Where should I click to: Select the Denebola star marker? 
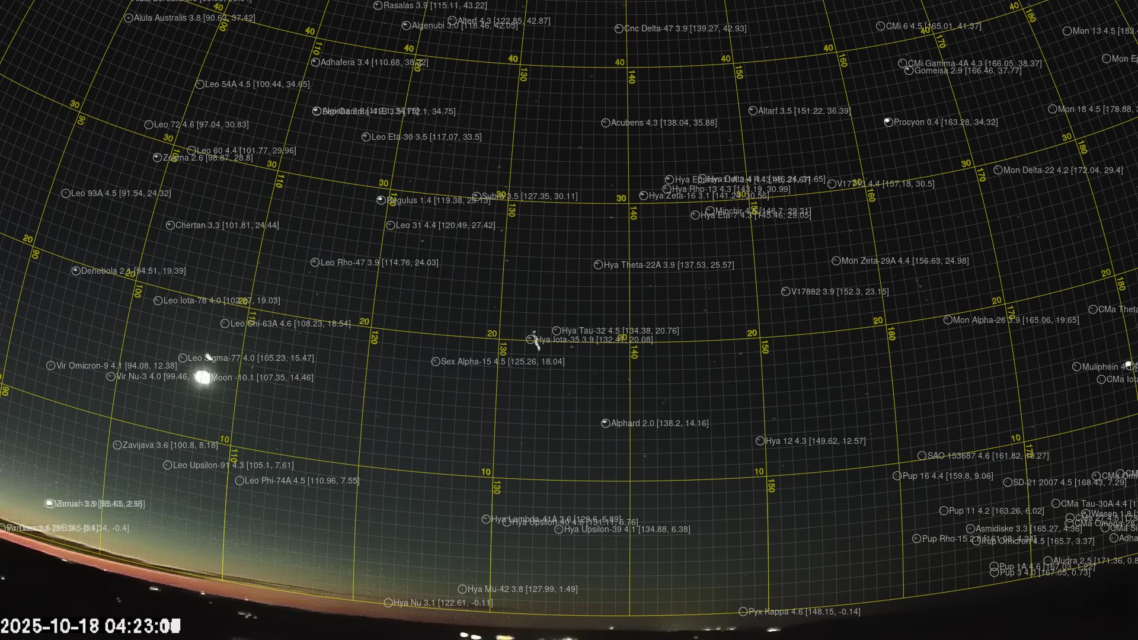pos(76,271)
